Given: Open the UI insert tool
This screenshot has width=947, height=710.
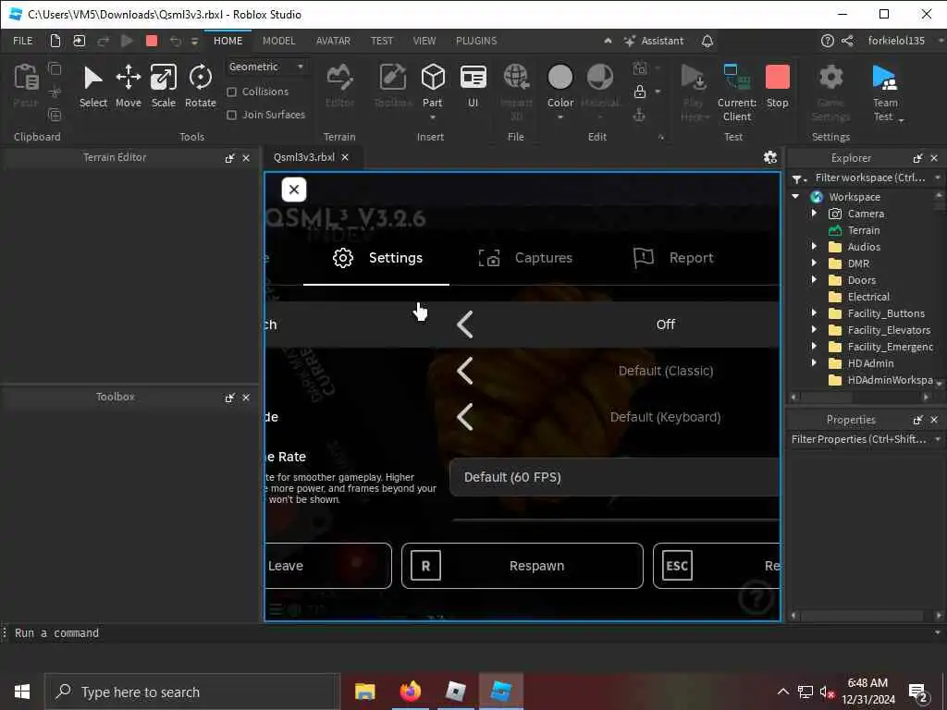Looking at the screenshot, I should [473, 87].
